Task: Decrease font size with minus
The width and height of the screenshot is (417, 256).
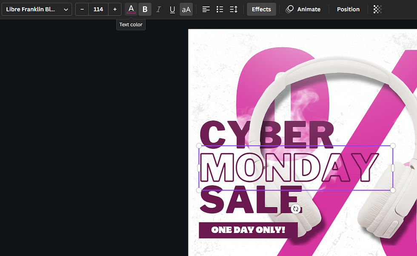Action: tap(82, 9)
